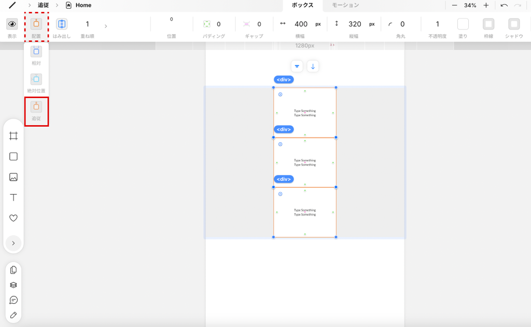Viewport: 531px width, 327px height.
Task: Edit the 横幅 width value 400
Action: tap(301, 24)
